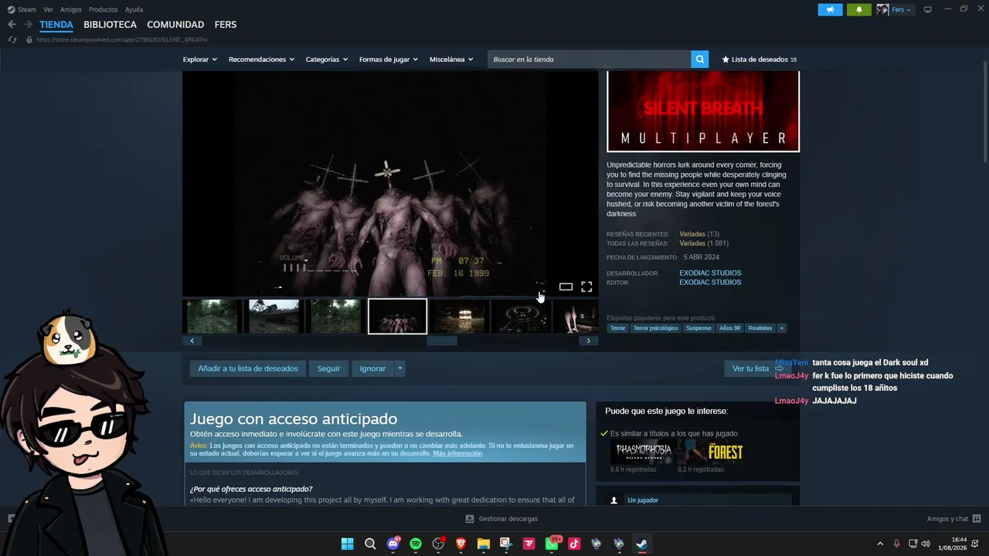The width and height of the screenshot is (989, 556).
Task: Show next thumbnails with right arrow
Action: 588,341
